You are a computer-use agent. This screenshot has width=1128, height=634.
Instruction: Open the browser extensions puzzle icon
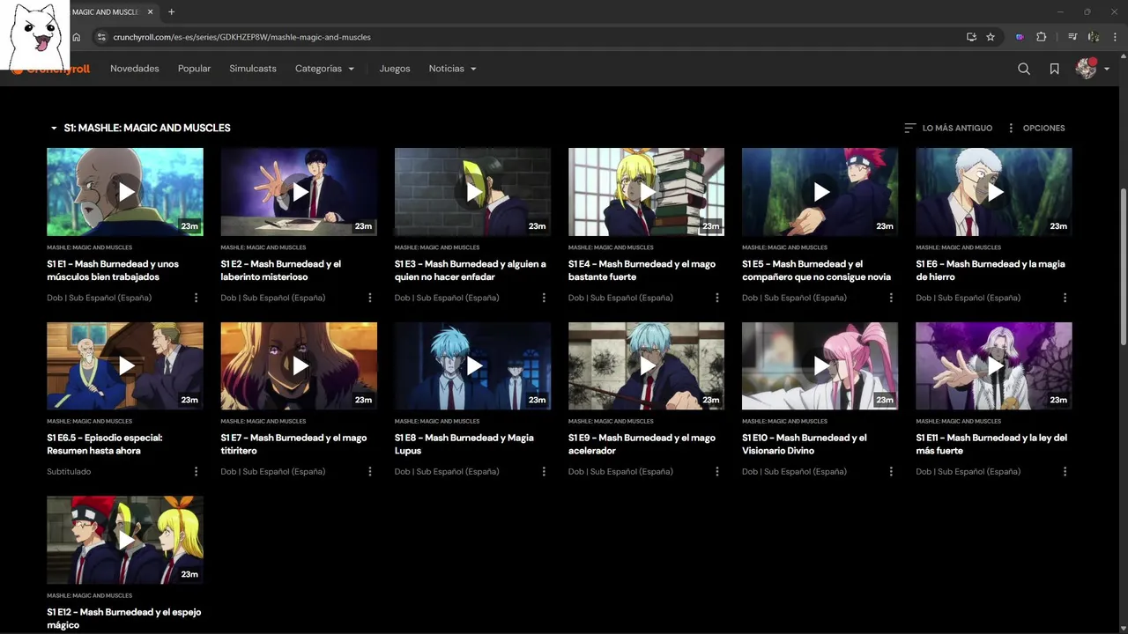click(1042, 37)
